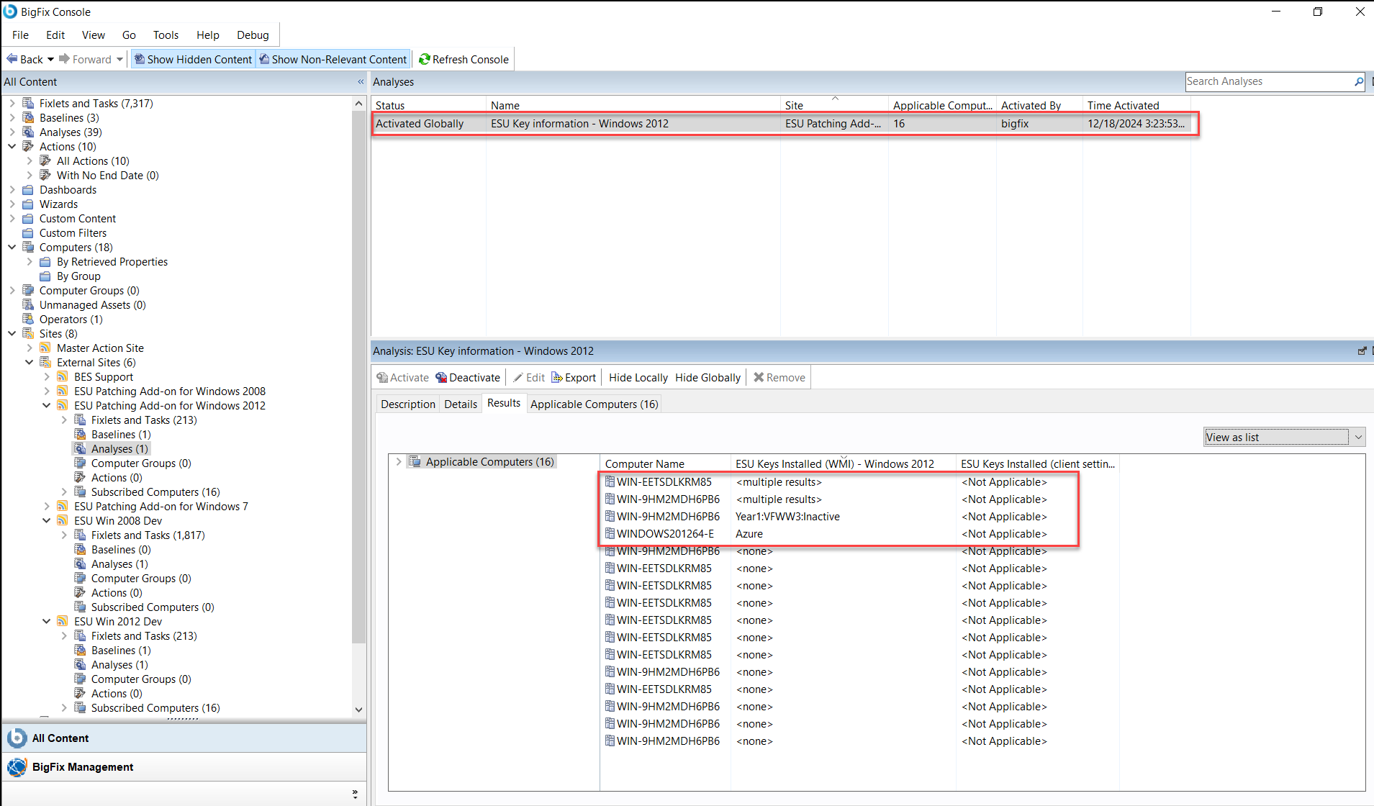Collapse the Computers (18) node
The height and width of the screenshot is (806, 1374).
click(12, 248)
